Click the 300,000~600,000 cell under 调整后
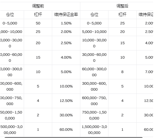 tap(94, 86)
